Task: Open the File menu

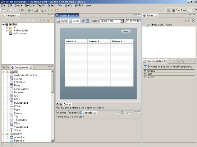Action: point(3,5)
